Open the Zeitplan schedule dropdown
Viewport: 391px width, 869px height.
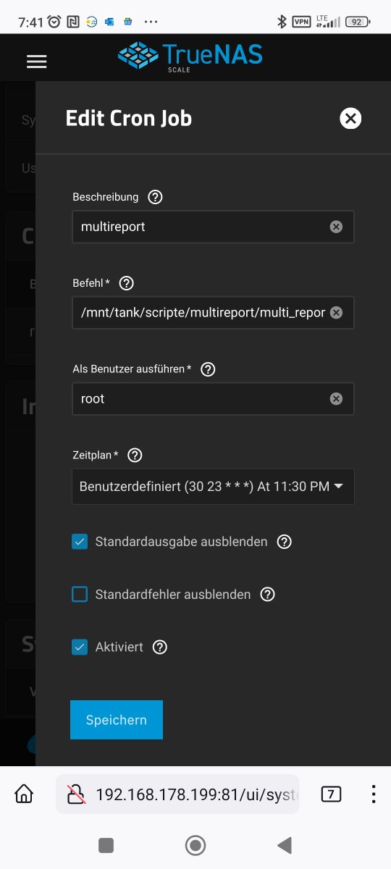[x=213, y=487]
